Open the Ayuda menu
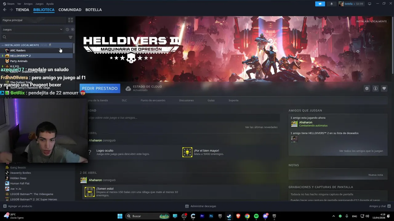This screenshot has width=394, height=221. point(50,4)
